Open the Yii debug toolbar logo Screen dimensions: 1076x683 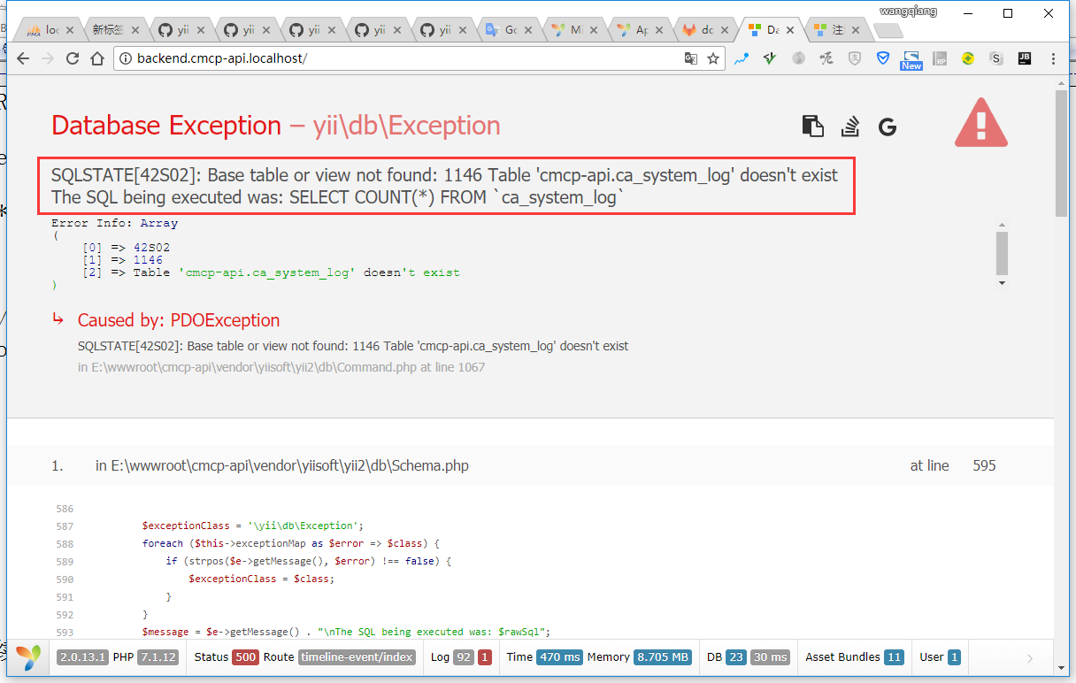click(x=28, y=657)
